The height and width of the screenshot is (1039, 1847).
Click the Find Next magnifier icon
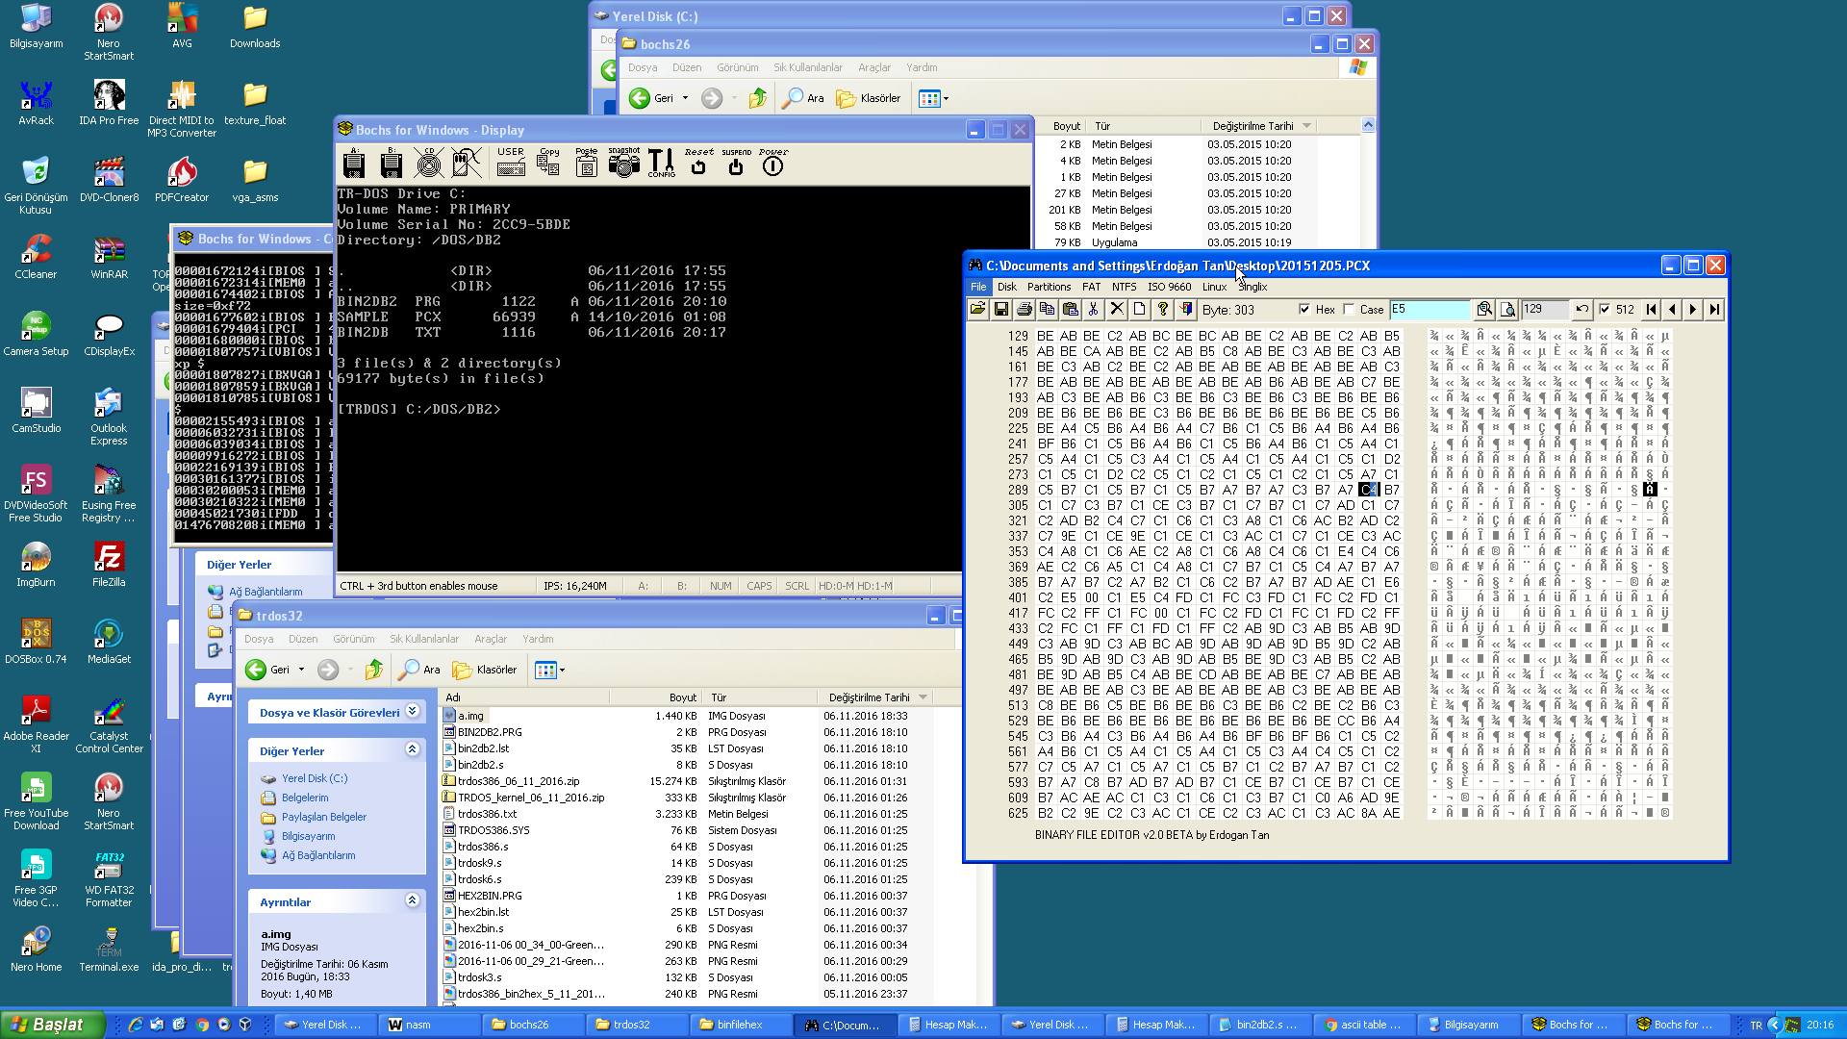(1508, 309)
